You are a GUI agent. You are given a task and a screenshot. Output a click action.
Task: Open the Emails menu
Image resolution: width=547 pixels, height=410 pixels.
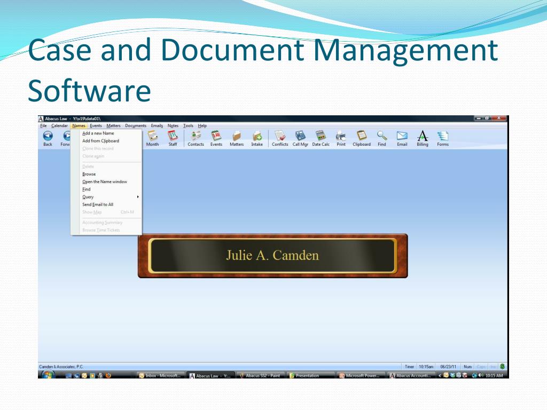coord(157,125)
